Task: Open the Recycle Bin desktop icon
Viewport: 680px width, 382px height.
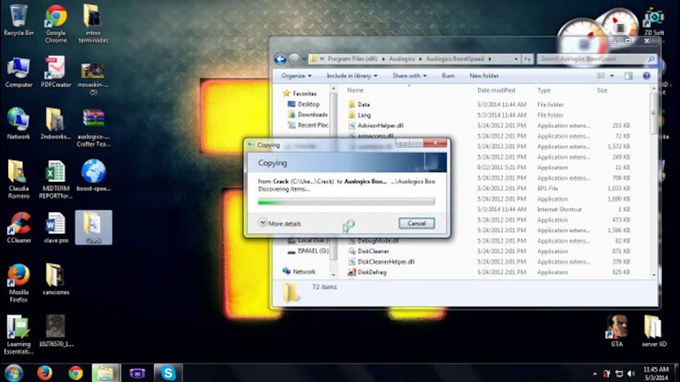Action: pos(19,20)
